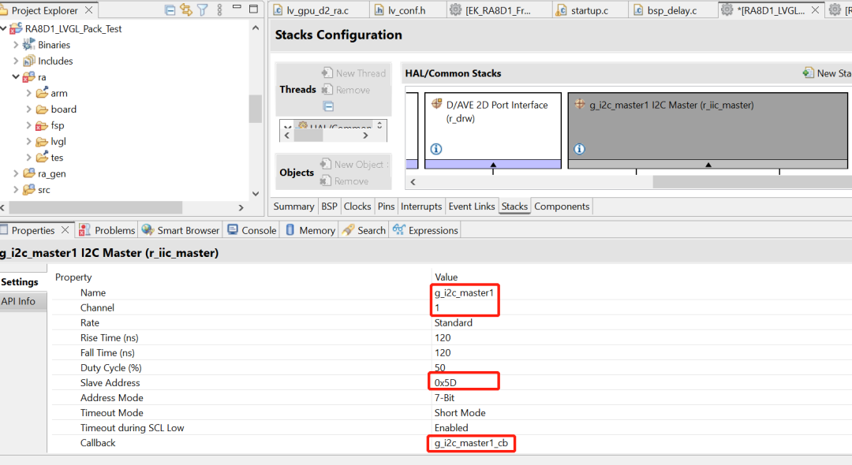Close the Project Explorer view tab
Screen dimensions: 852x465
89,9
